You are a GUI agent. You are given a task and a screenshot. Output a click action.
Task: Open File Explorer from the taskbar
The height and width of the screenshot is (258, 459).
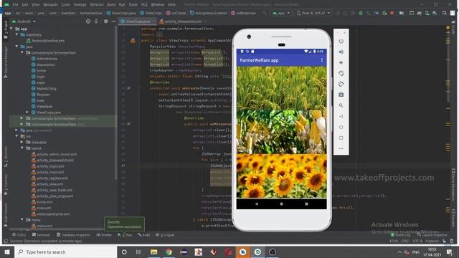(153, 252)
